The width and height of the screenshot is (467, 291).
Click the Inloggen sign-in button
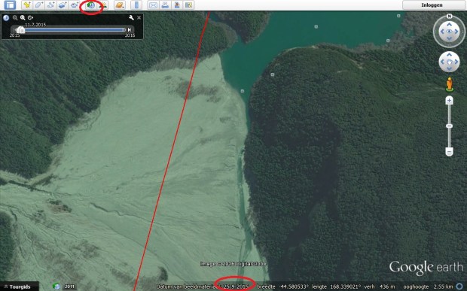[x=432, y=5]
